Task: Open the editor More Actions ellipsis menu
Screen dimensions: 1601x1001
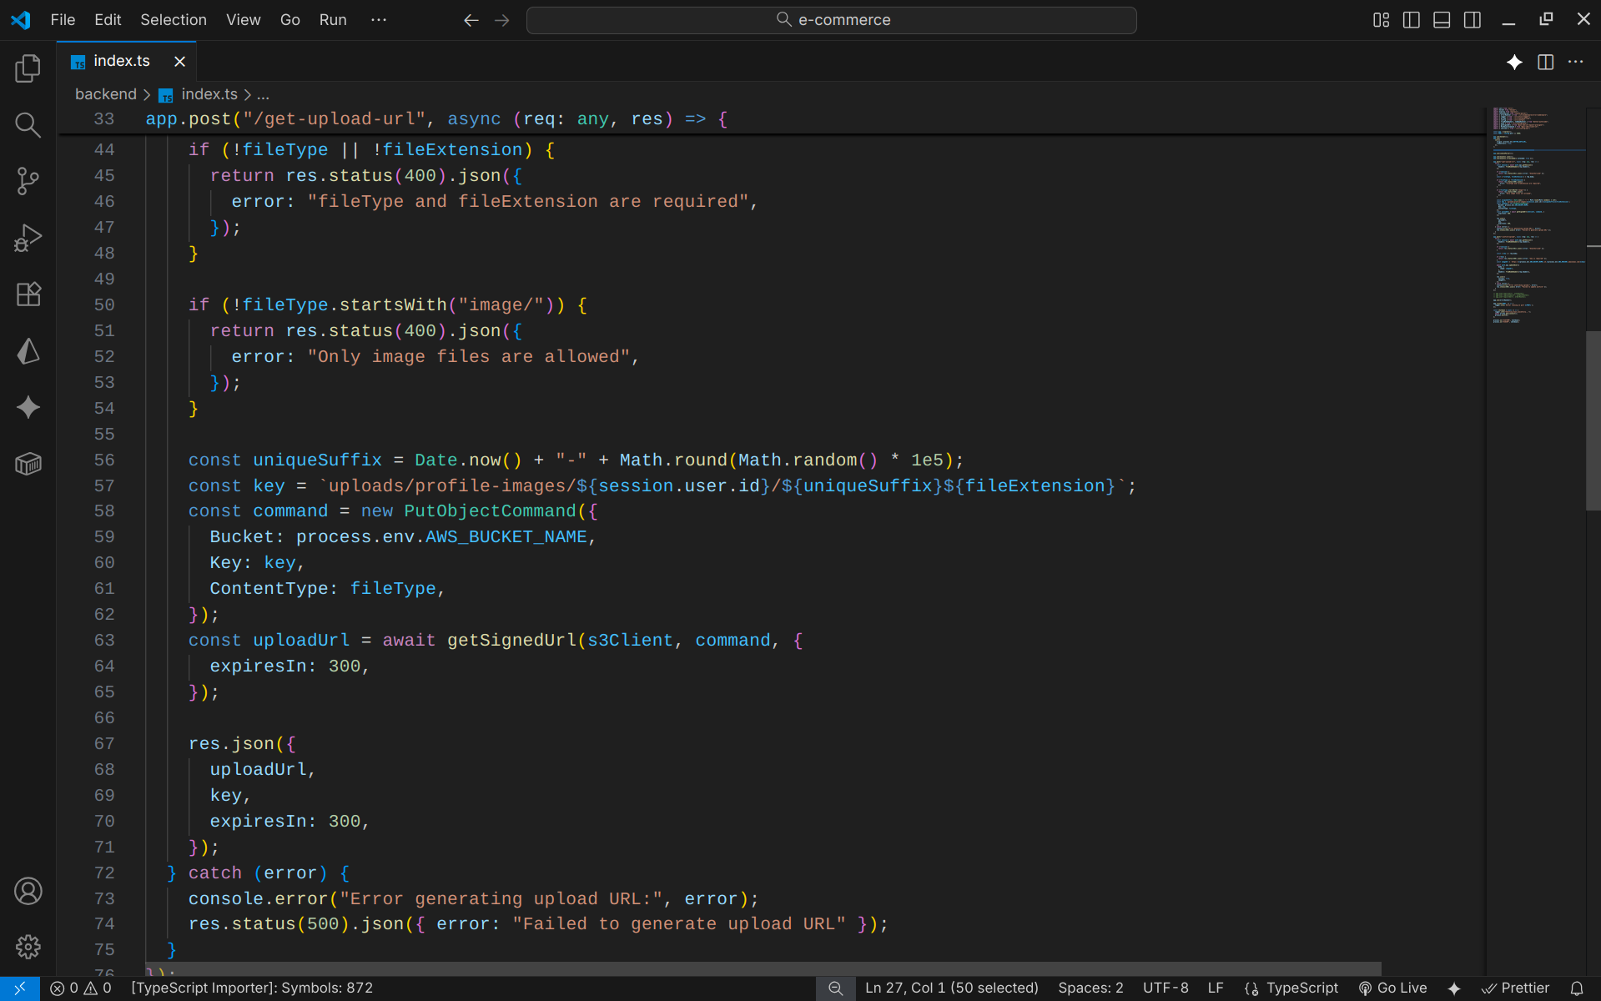Action: tap(1575, 62)
